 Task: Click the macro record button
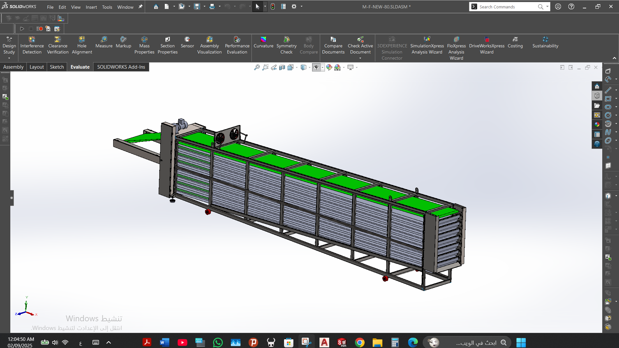click(40, 29)
